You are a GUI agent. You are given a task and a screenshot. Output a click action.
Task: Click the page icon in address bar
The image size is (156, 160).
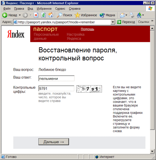[x=16, y=22]
